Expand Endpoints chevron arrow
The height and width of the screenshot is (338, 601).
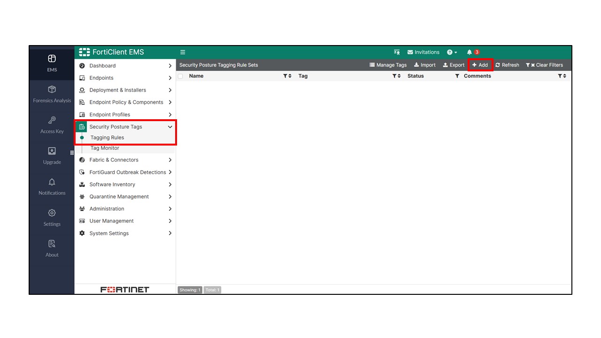coord(170,78)
